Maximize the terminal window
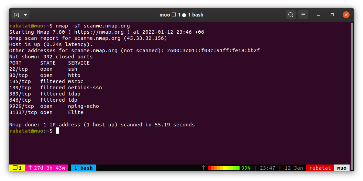 (x=332, y=15)
